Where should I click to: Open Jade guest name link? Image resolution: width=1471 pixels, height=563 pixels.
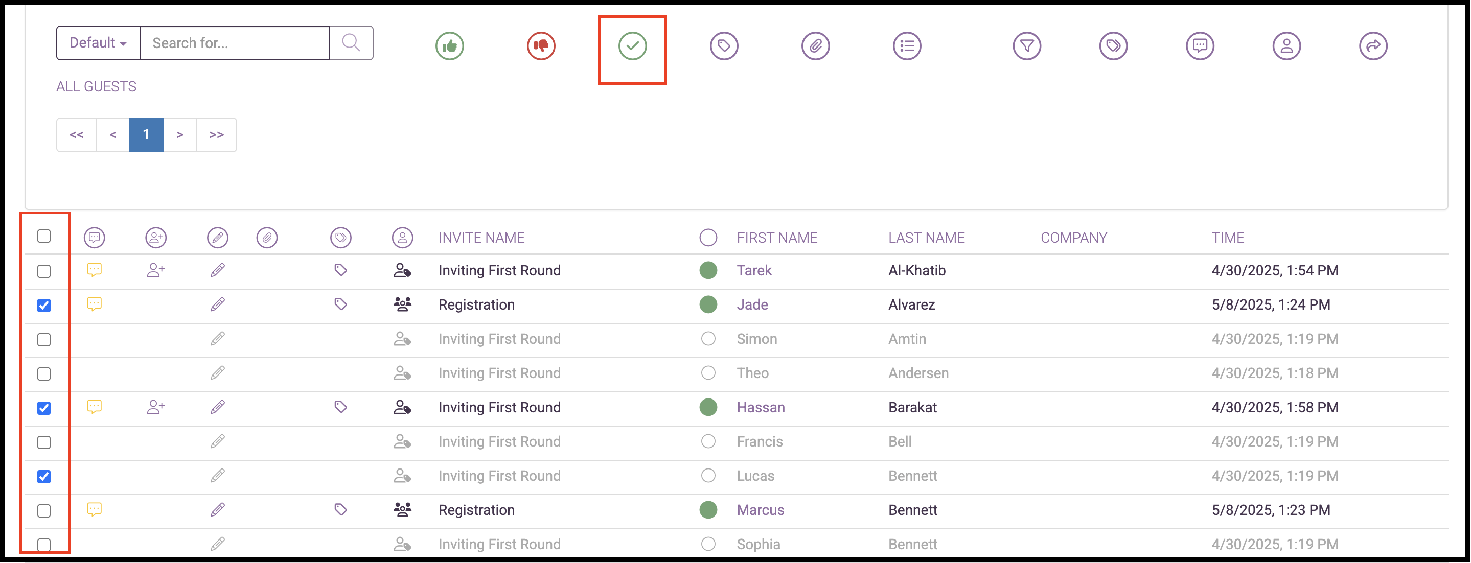point(752,304)
